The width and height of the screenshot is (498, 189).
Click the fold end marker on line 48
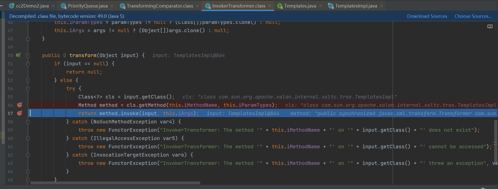point(28,39)
